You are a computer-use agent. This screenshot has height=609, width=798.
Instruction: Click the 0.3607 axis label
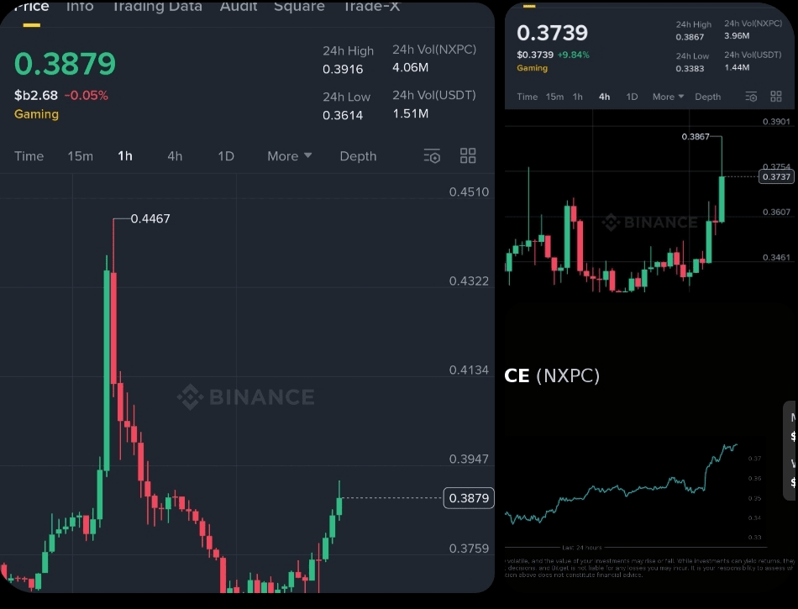click(x=777, y=213)
